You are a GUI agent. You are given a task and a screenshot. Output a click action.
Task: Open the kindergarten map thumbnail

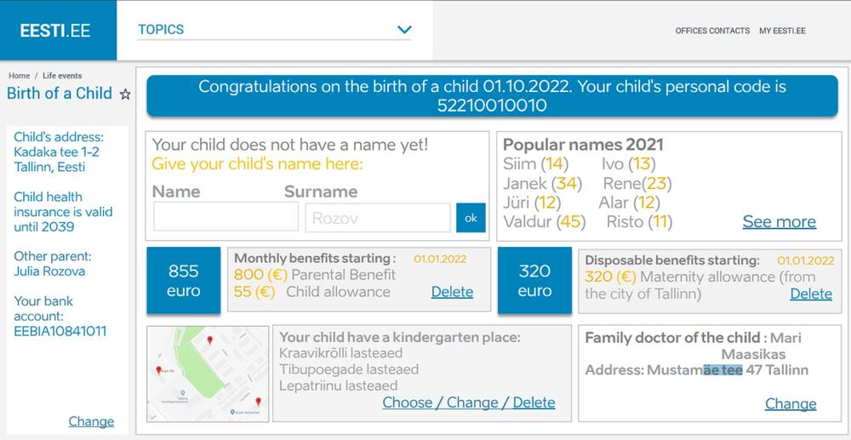coord(208,372)
